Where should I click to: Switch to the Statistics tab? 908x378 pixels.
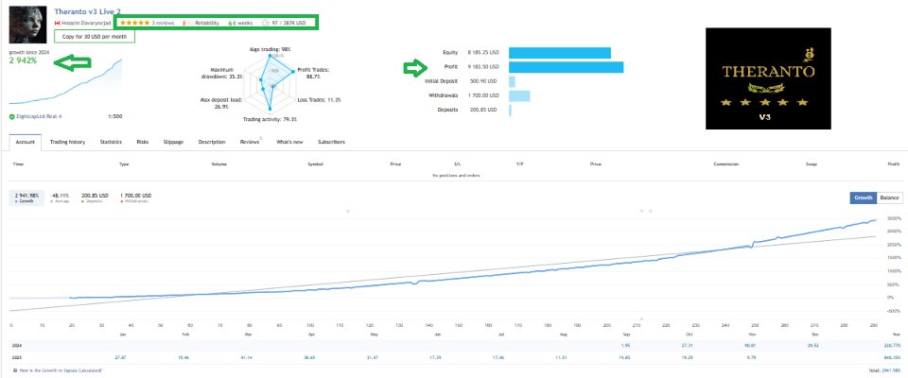tap(111, 142)
